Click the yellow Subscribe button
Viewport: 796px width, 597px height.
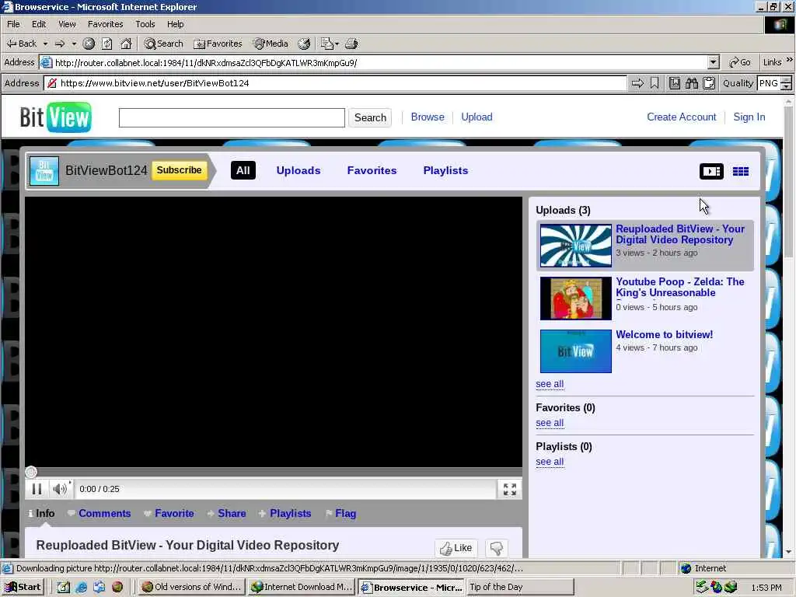coord(180,170)
